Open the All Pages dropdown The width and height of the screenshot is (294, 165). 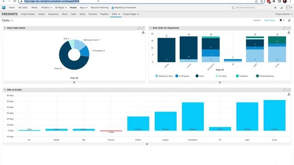pyautogui.click(x=61, y=8)
